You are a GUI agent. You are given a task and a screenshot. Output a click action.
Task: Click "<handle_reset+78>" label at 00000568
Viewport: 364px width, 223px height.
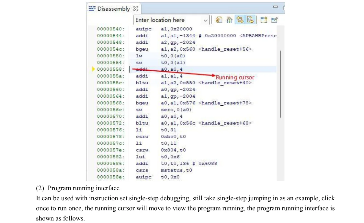point(225,103)
